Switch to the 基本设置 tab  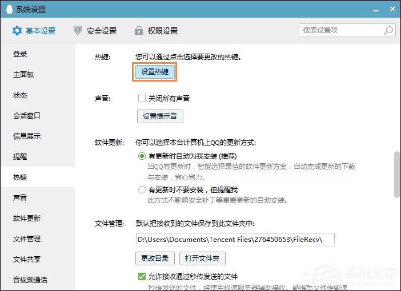(x=34, y=31)
